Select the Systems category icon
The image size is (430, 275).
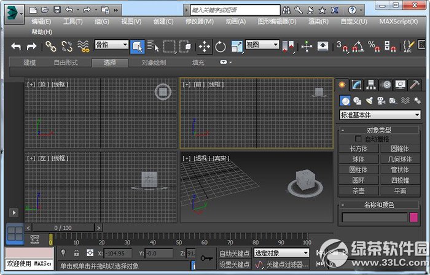pyautogui.click(x=417, y=101)
